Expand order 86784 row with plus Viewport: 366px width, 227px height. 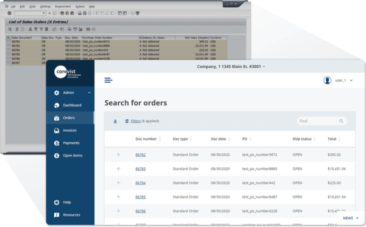coord(118,183)
